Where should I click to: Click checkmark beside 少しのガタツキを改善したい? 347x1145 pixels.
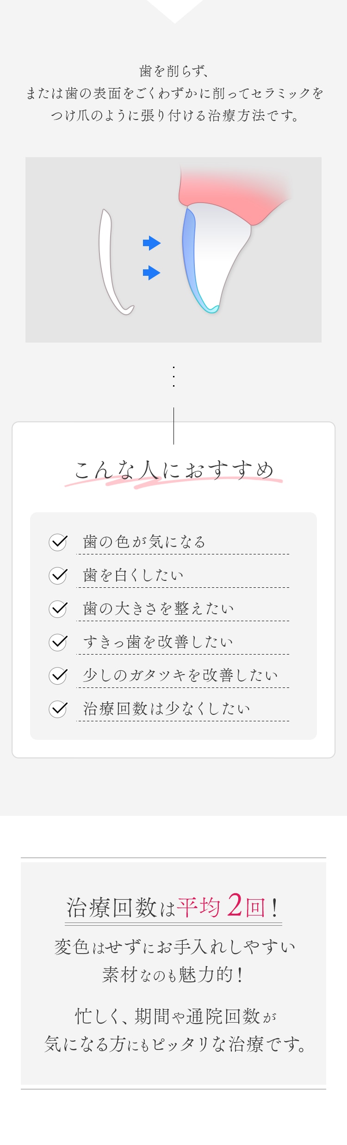point(58,675)
